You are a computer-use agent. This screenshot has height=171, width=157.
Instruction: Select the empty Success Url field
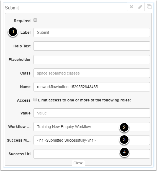click(x=92, y=154)
